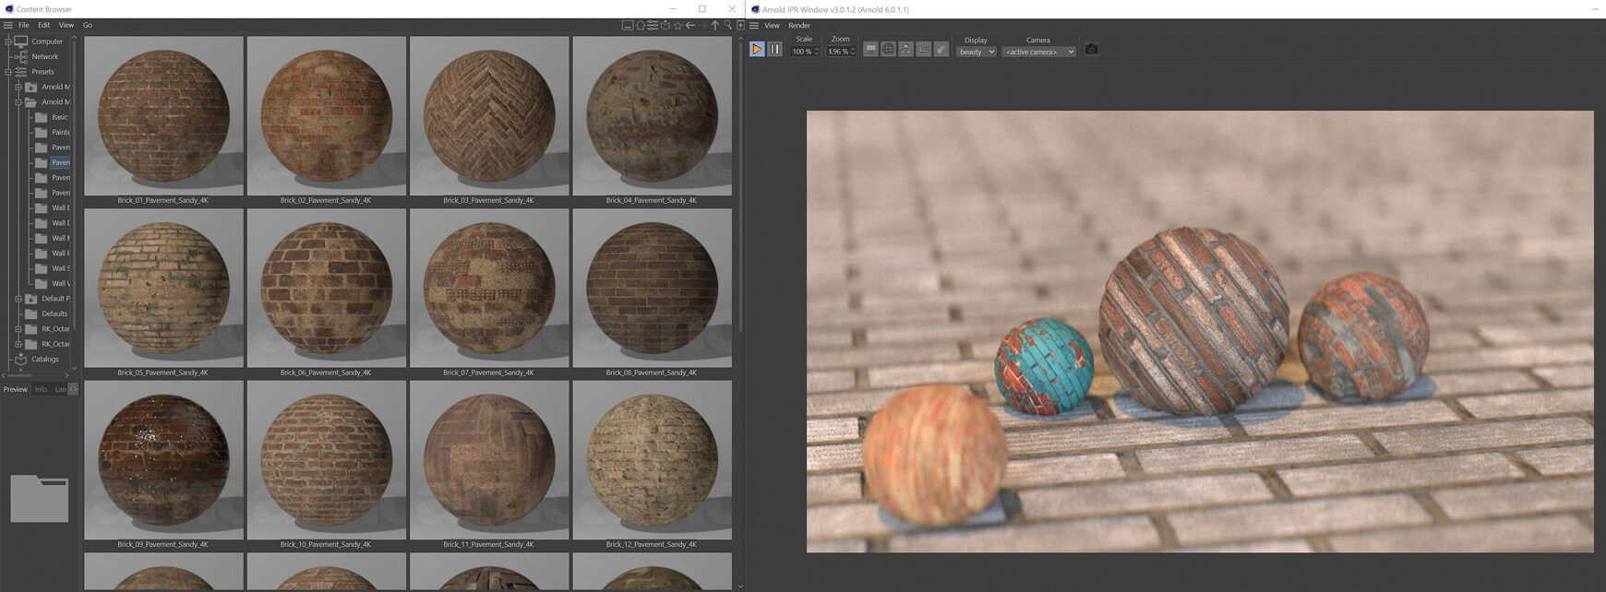Image resolution: width=1606 pixels, height=592 pixels.
Task: Collapse the Presets tree node
Action: click(x=7, y=72)
